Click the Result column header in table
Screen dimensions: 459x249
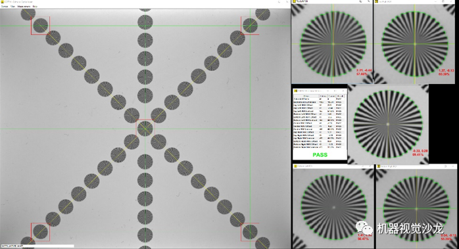tap(340, 96)
